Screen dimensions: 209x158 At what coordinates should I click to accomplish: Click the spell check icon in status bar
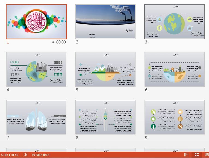pos(26,155)
